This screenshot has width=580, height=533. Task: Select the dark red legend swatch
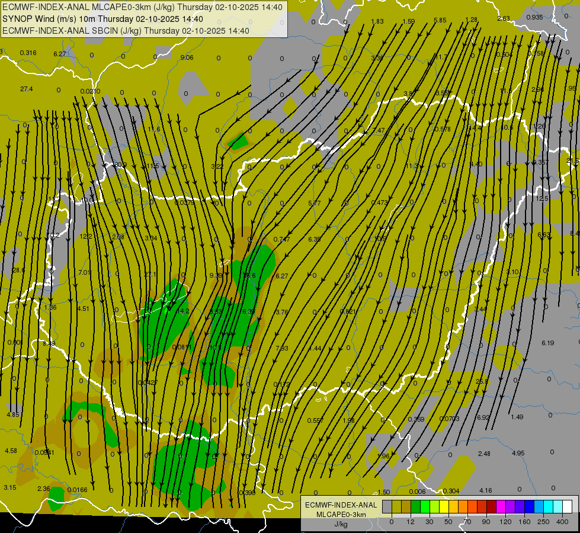point(492,507)
